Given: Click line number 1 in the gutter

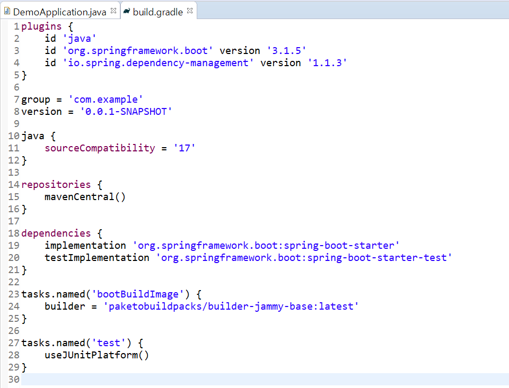Looking at the screenshot, I should pyautogui.click(x=16, y=26).
